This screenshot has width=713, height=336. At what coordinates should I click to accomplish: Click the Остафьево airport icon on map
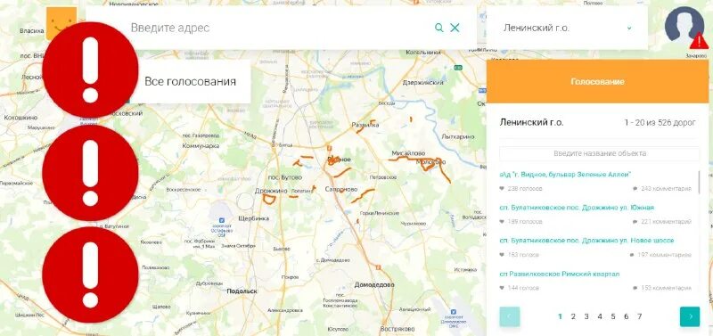tap(221, 220)
